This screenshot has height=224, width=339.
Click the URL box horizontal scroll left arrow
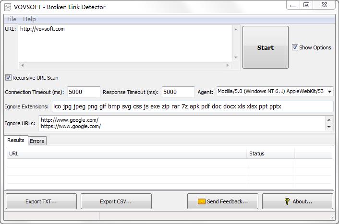coord(23,65)
